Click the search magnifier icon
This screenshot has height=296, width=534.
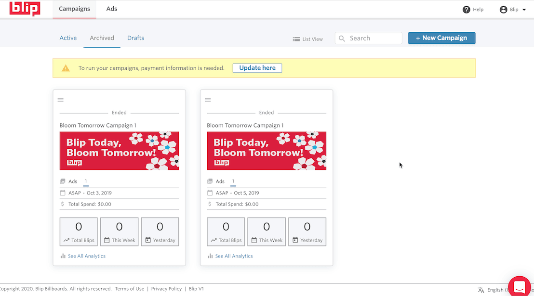pos(342,39)
